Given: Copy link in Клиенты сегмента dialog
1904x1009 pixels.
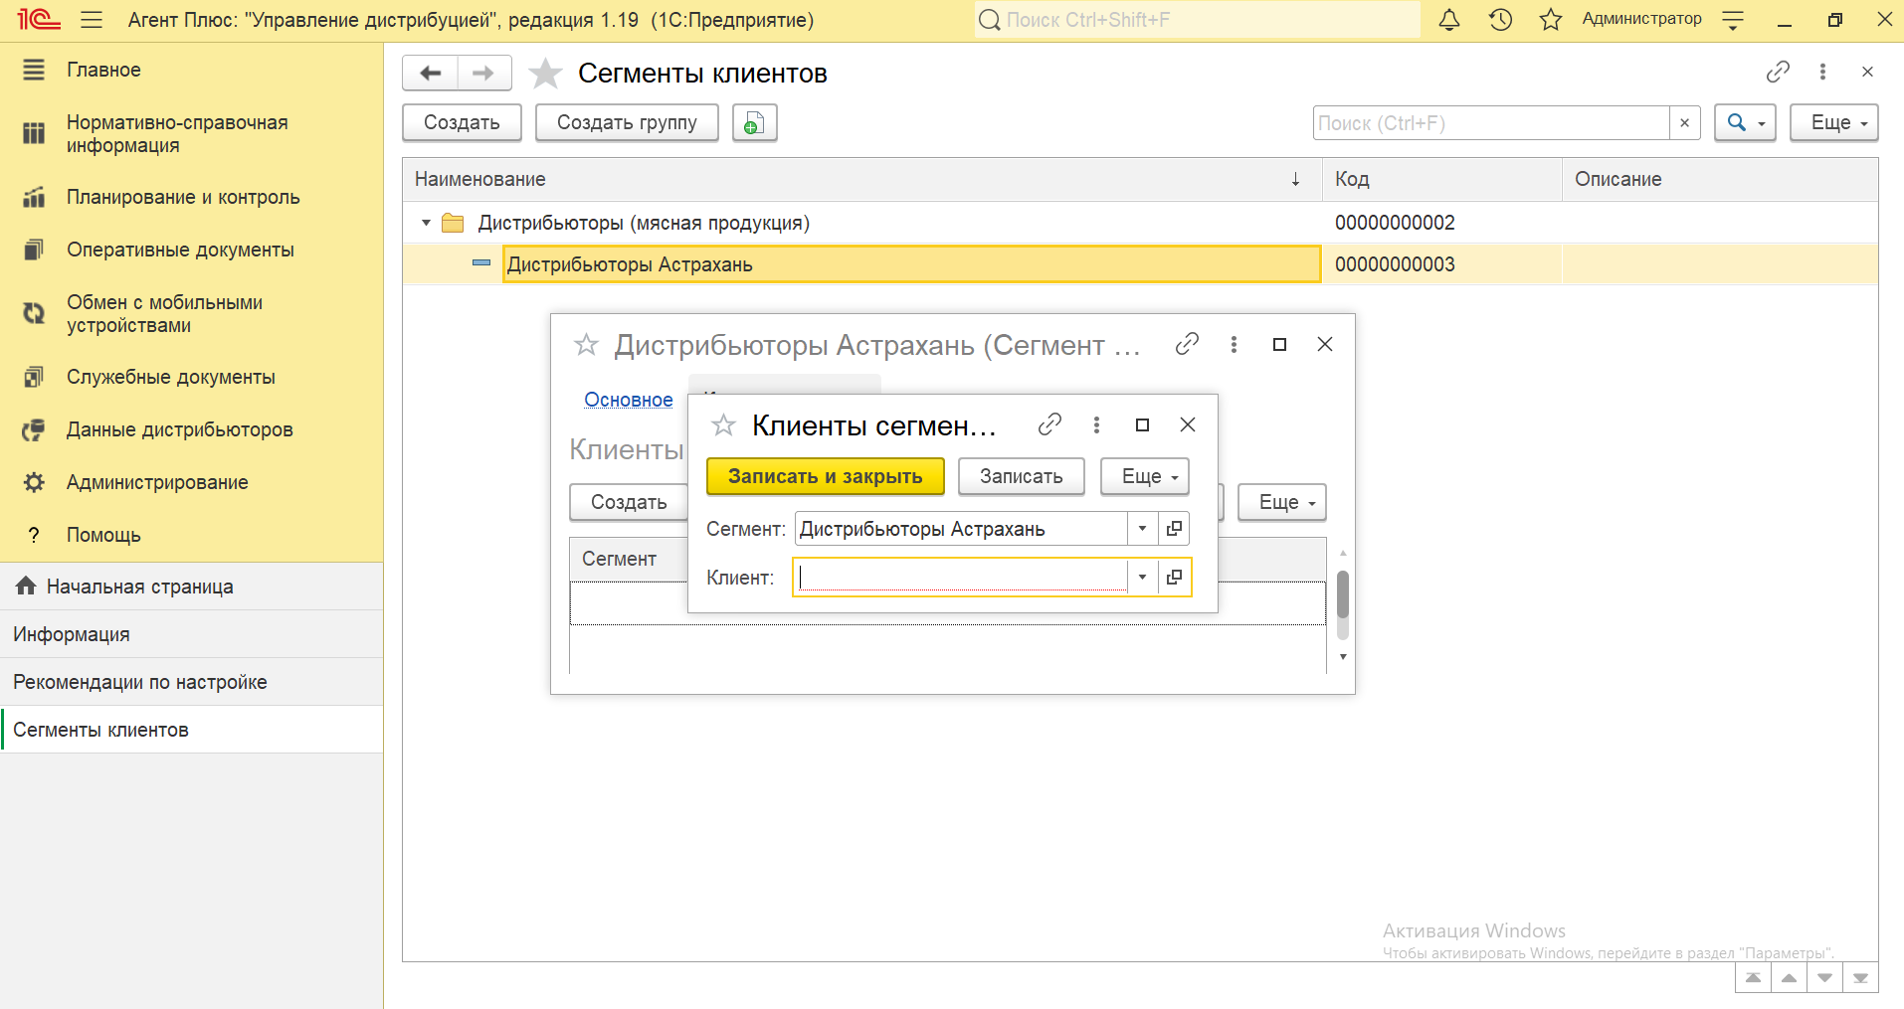Looking at the screenshot, I should 1049,425.
